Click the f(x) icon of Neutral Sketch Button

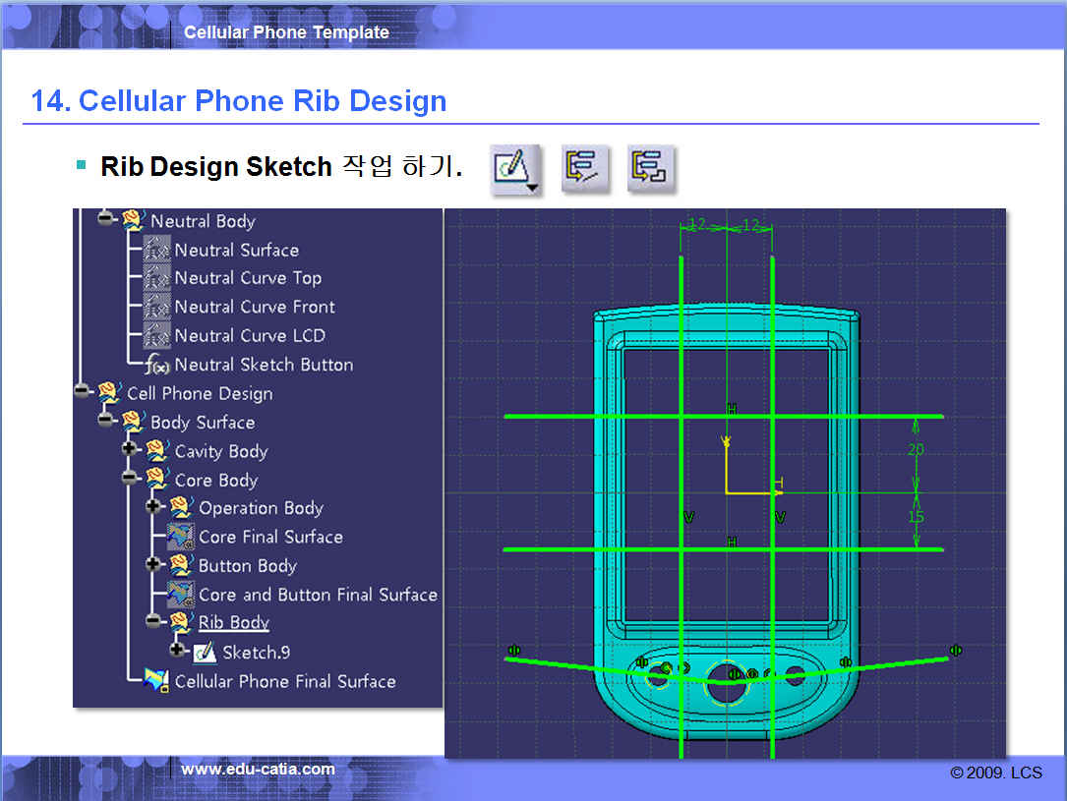click(157, 366)
